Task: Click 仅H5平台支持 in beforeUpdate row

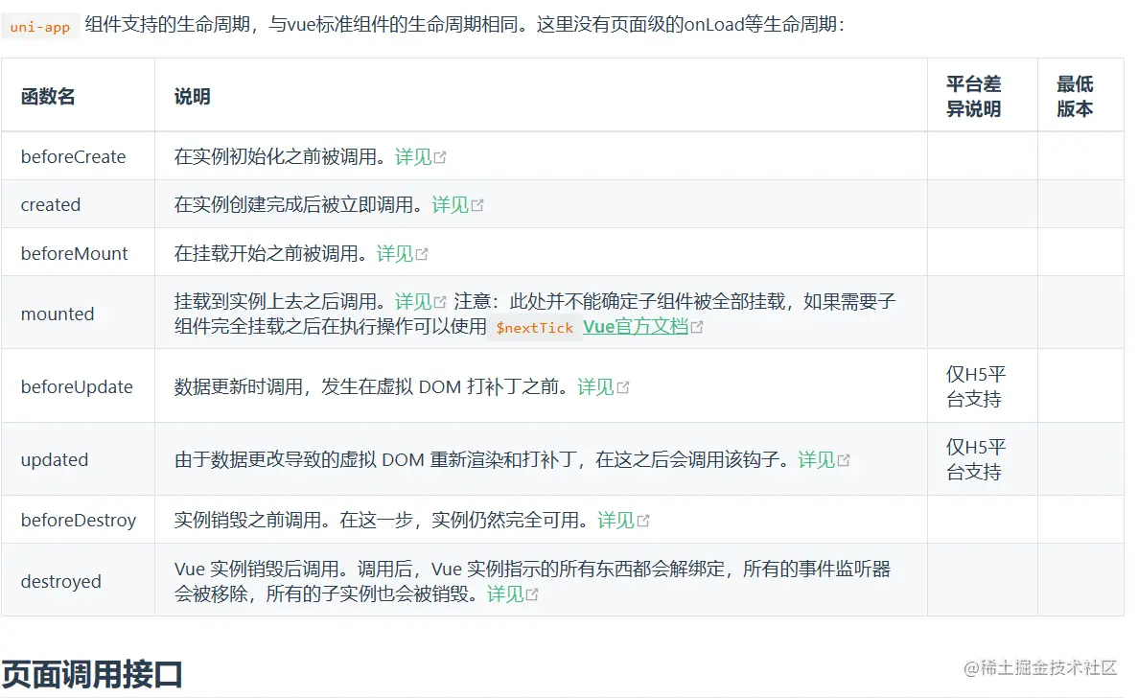Action: pyautogui.click(x=975, y=386)
